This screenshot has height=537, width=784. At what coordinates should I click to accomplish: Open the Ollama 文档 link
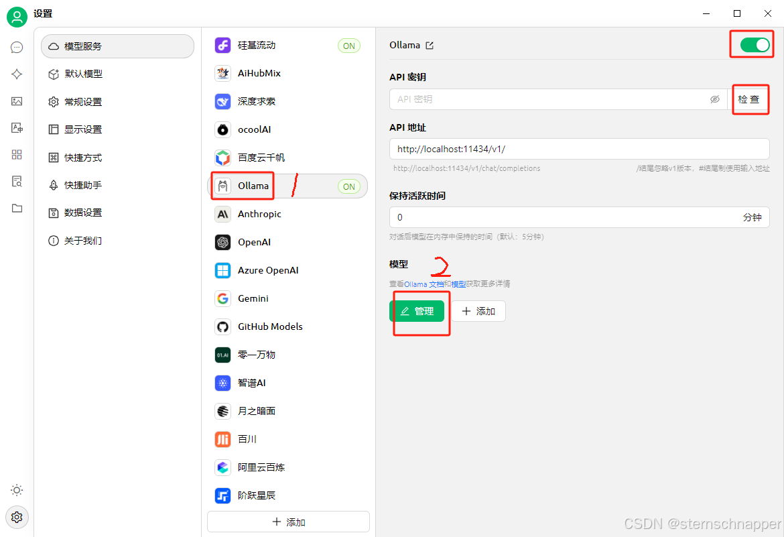(x=424, y=284)
